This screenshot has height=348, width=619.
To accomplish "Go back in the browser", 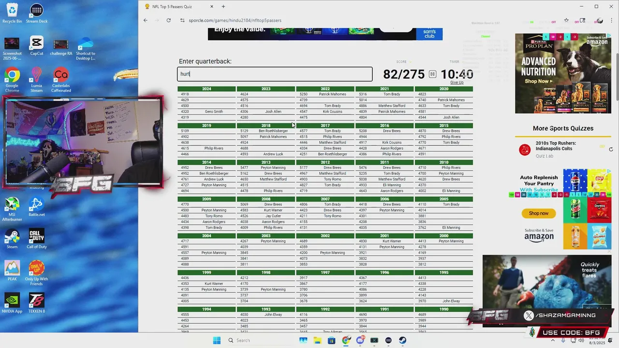I will (146, 20).
